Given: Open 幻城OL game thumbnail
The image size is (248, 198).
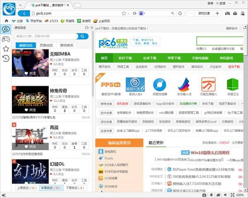Looking at the screenshot, I should click(x=30, y=172).
